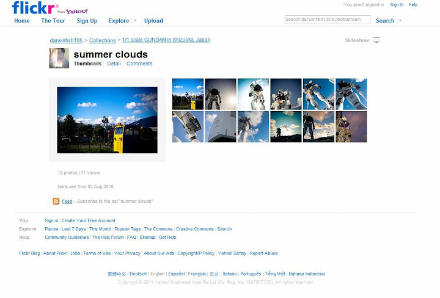This screenshot has height=298, width=440.
Task: Switch language to Deutsch
Action: 138,274
